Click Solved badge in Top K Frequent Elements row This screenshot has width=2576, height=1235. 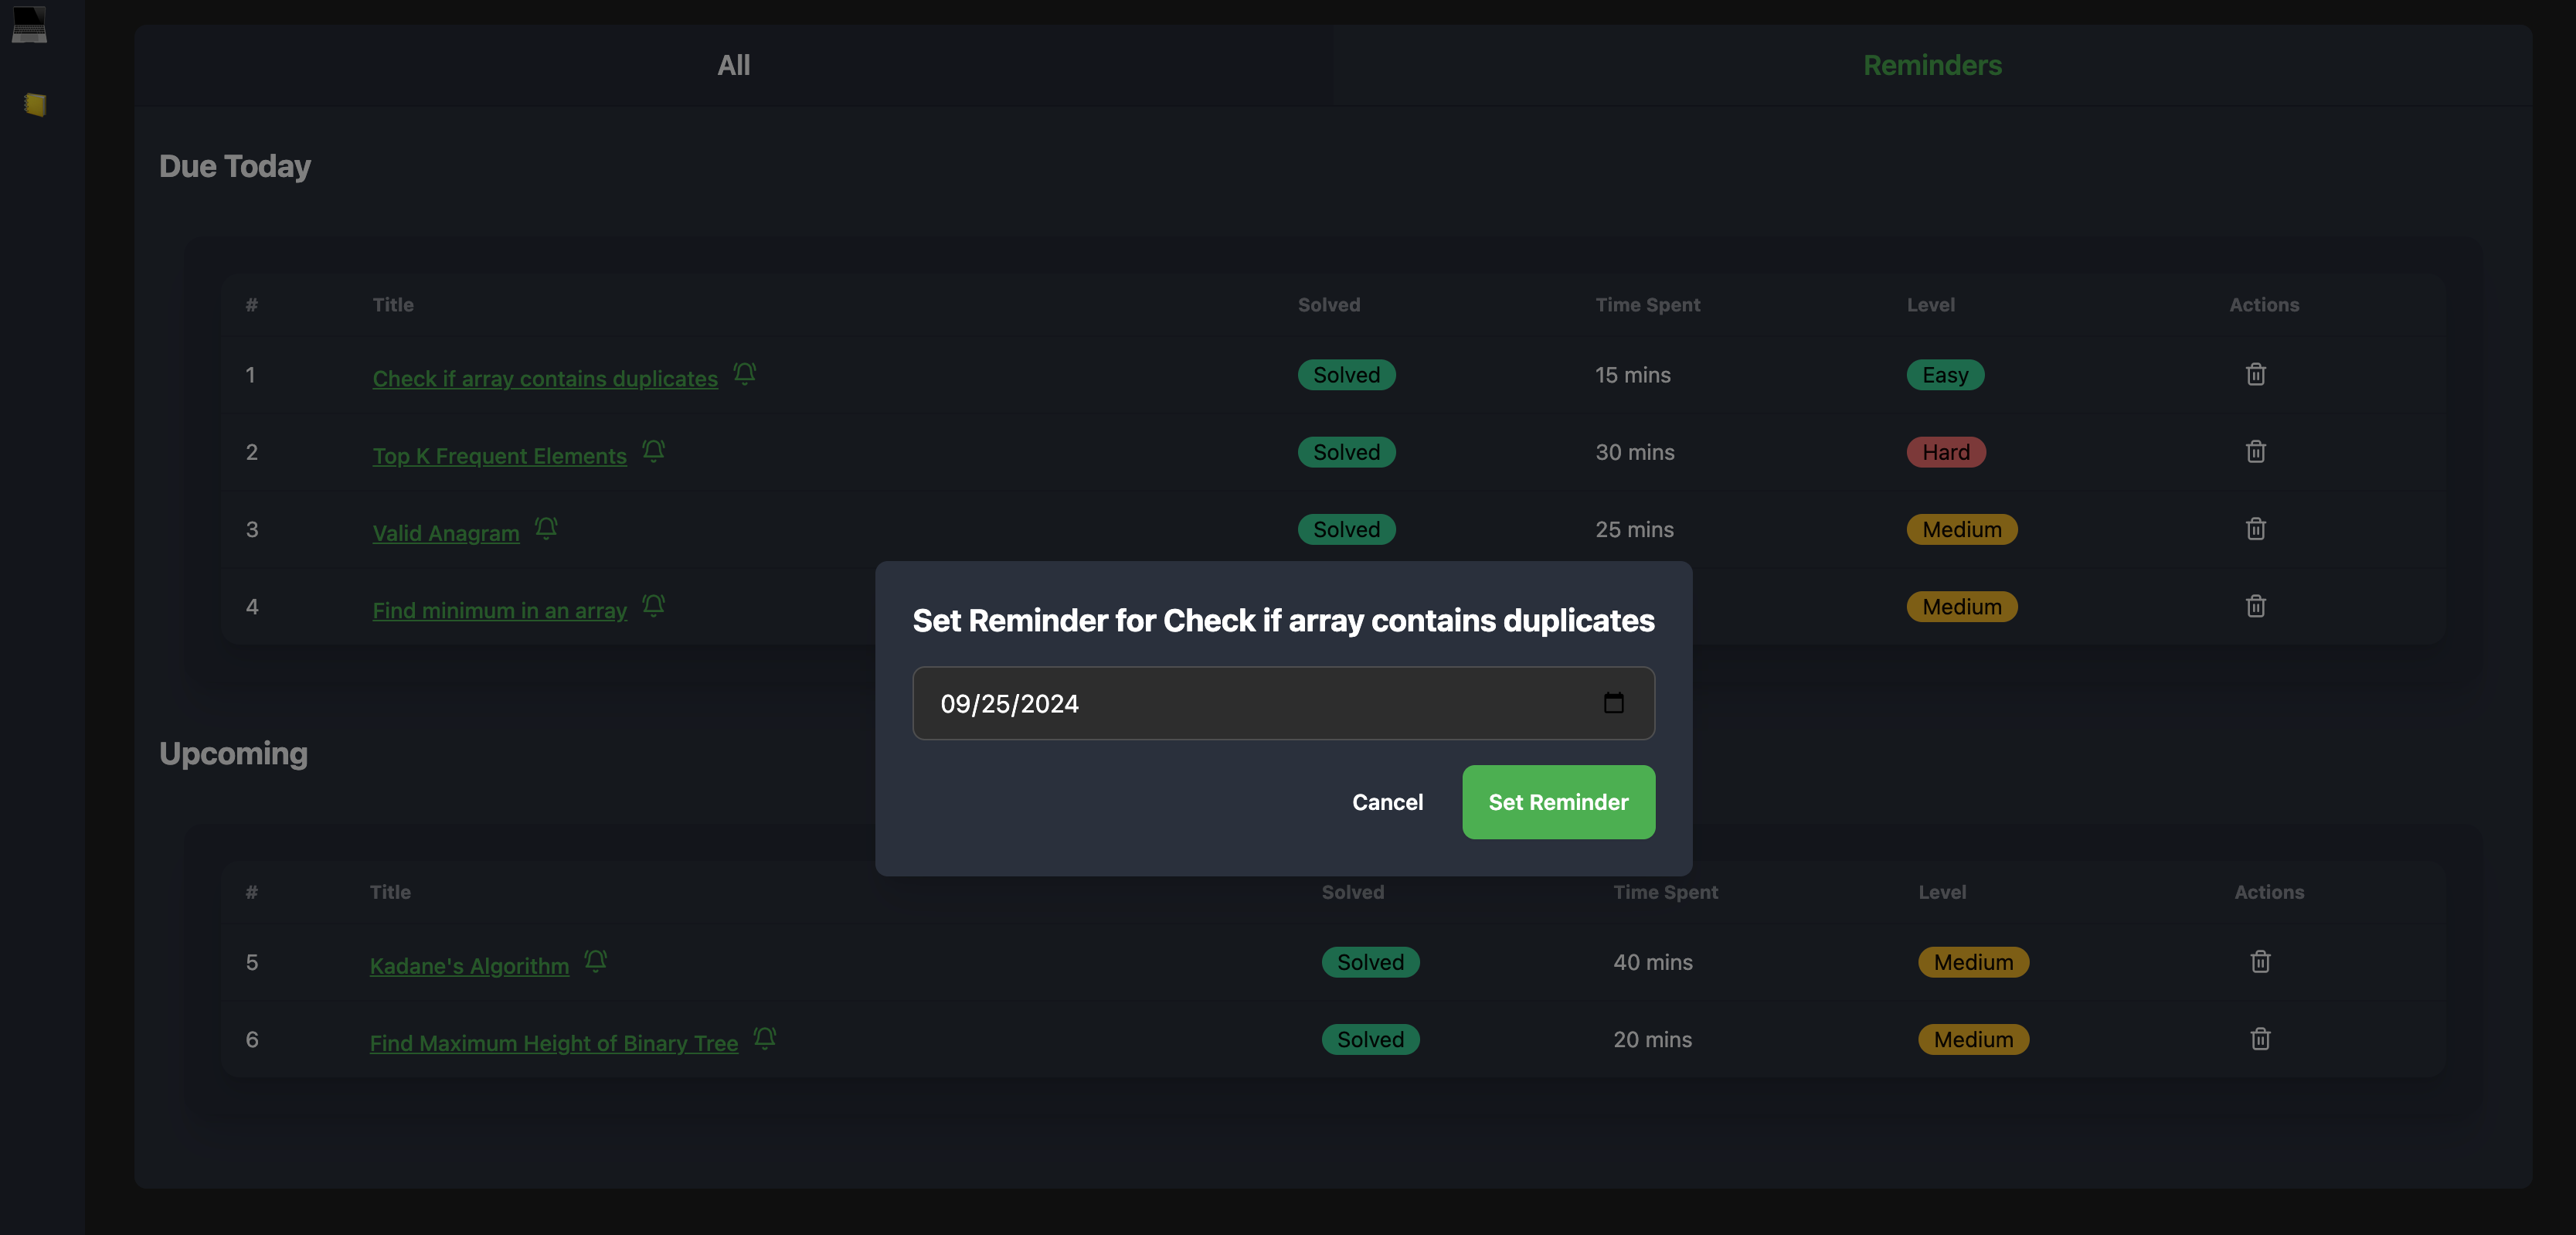[1346, 452]
